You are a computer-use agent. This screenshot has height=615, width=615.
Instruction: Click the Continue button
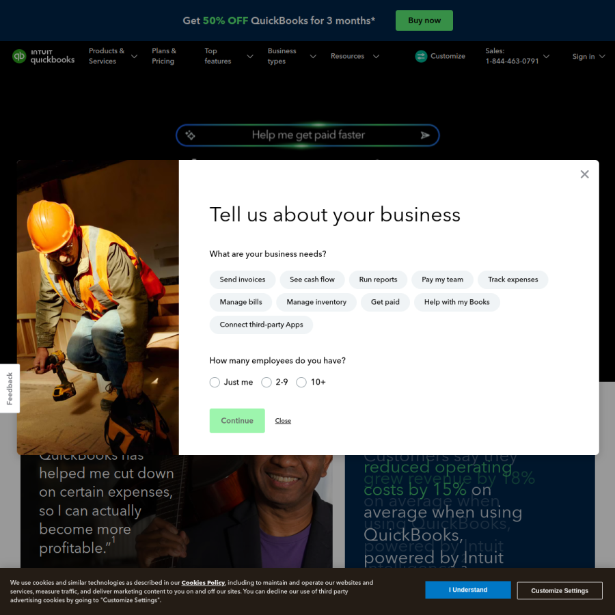(x=237, y=421)
